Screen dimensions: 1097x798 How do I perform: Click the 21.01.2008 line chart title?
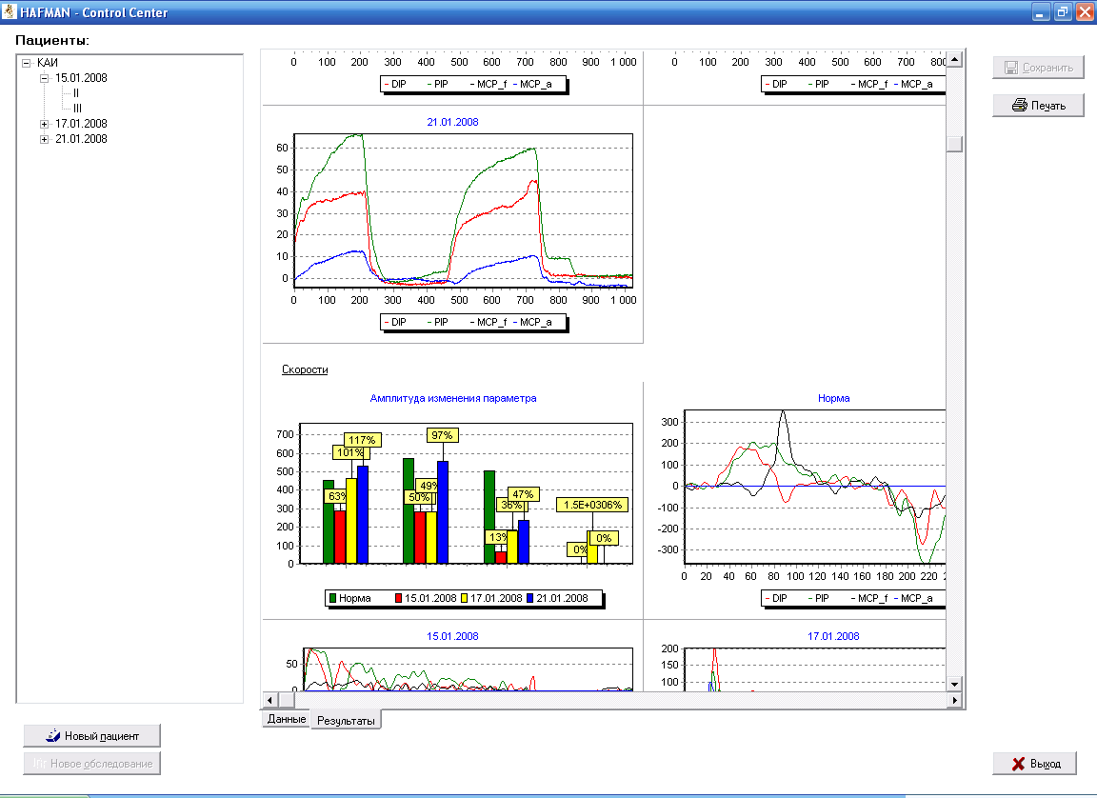[452, 122]
